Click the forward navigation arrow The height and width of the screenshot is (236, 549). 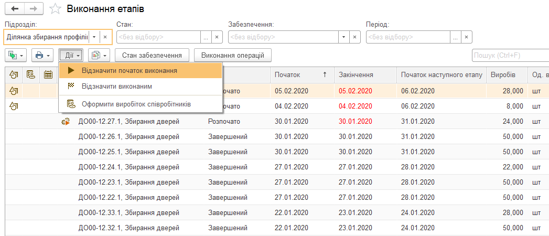click(x=33, y=9)
